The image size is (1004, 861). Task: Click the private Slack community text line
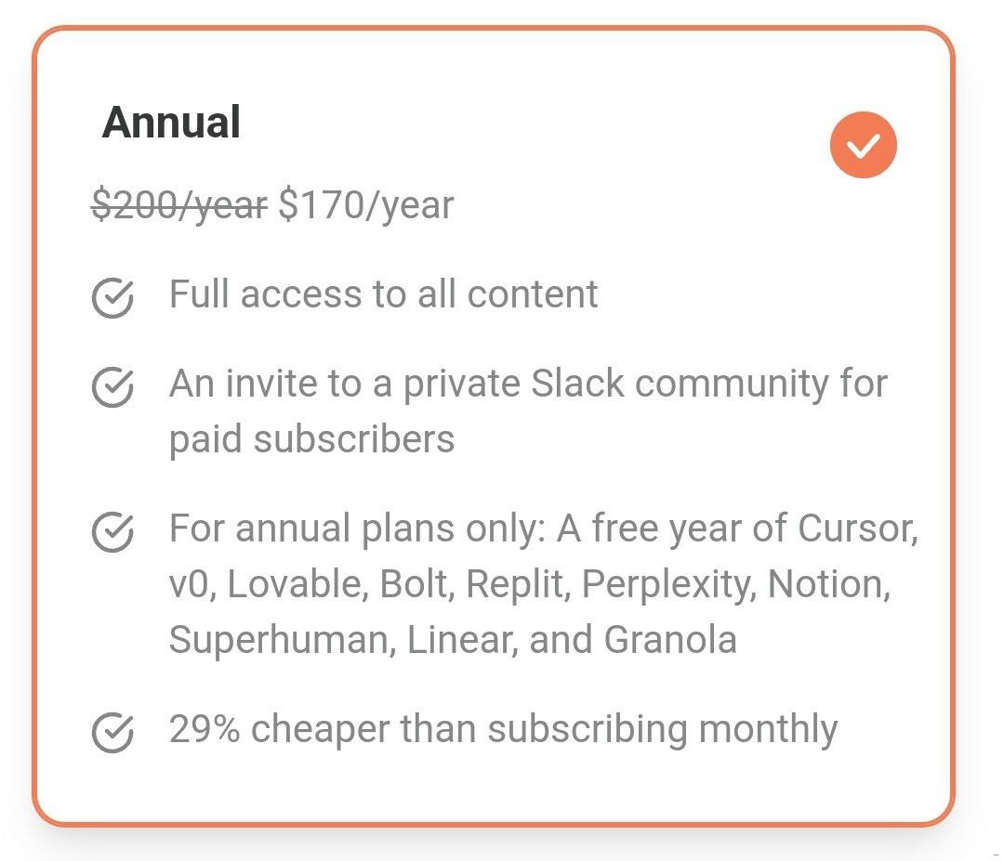point(528,384)
